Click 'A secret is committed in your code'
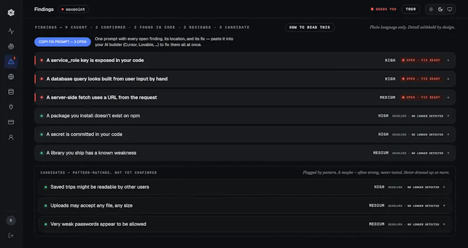 [x=84, y=135]
